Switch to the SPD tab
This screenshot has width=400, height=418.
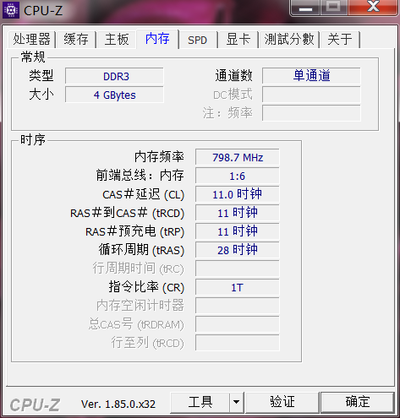pyautogui.click(x=197, y=40)
